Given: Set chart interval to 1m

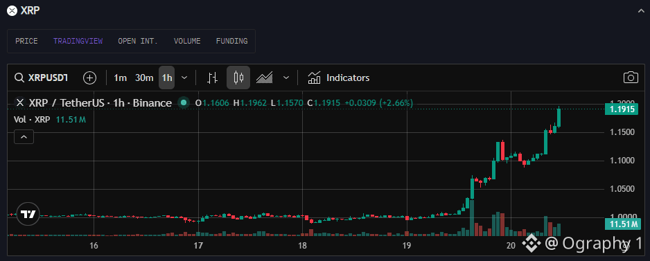Looking at the screenshot, I should click(x=120, y=78).
